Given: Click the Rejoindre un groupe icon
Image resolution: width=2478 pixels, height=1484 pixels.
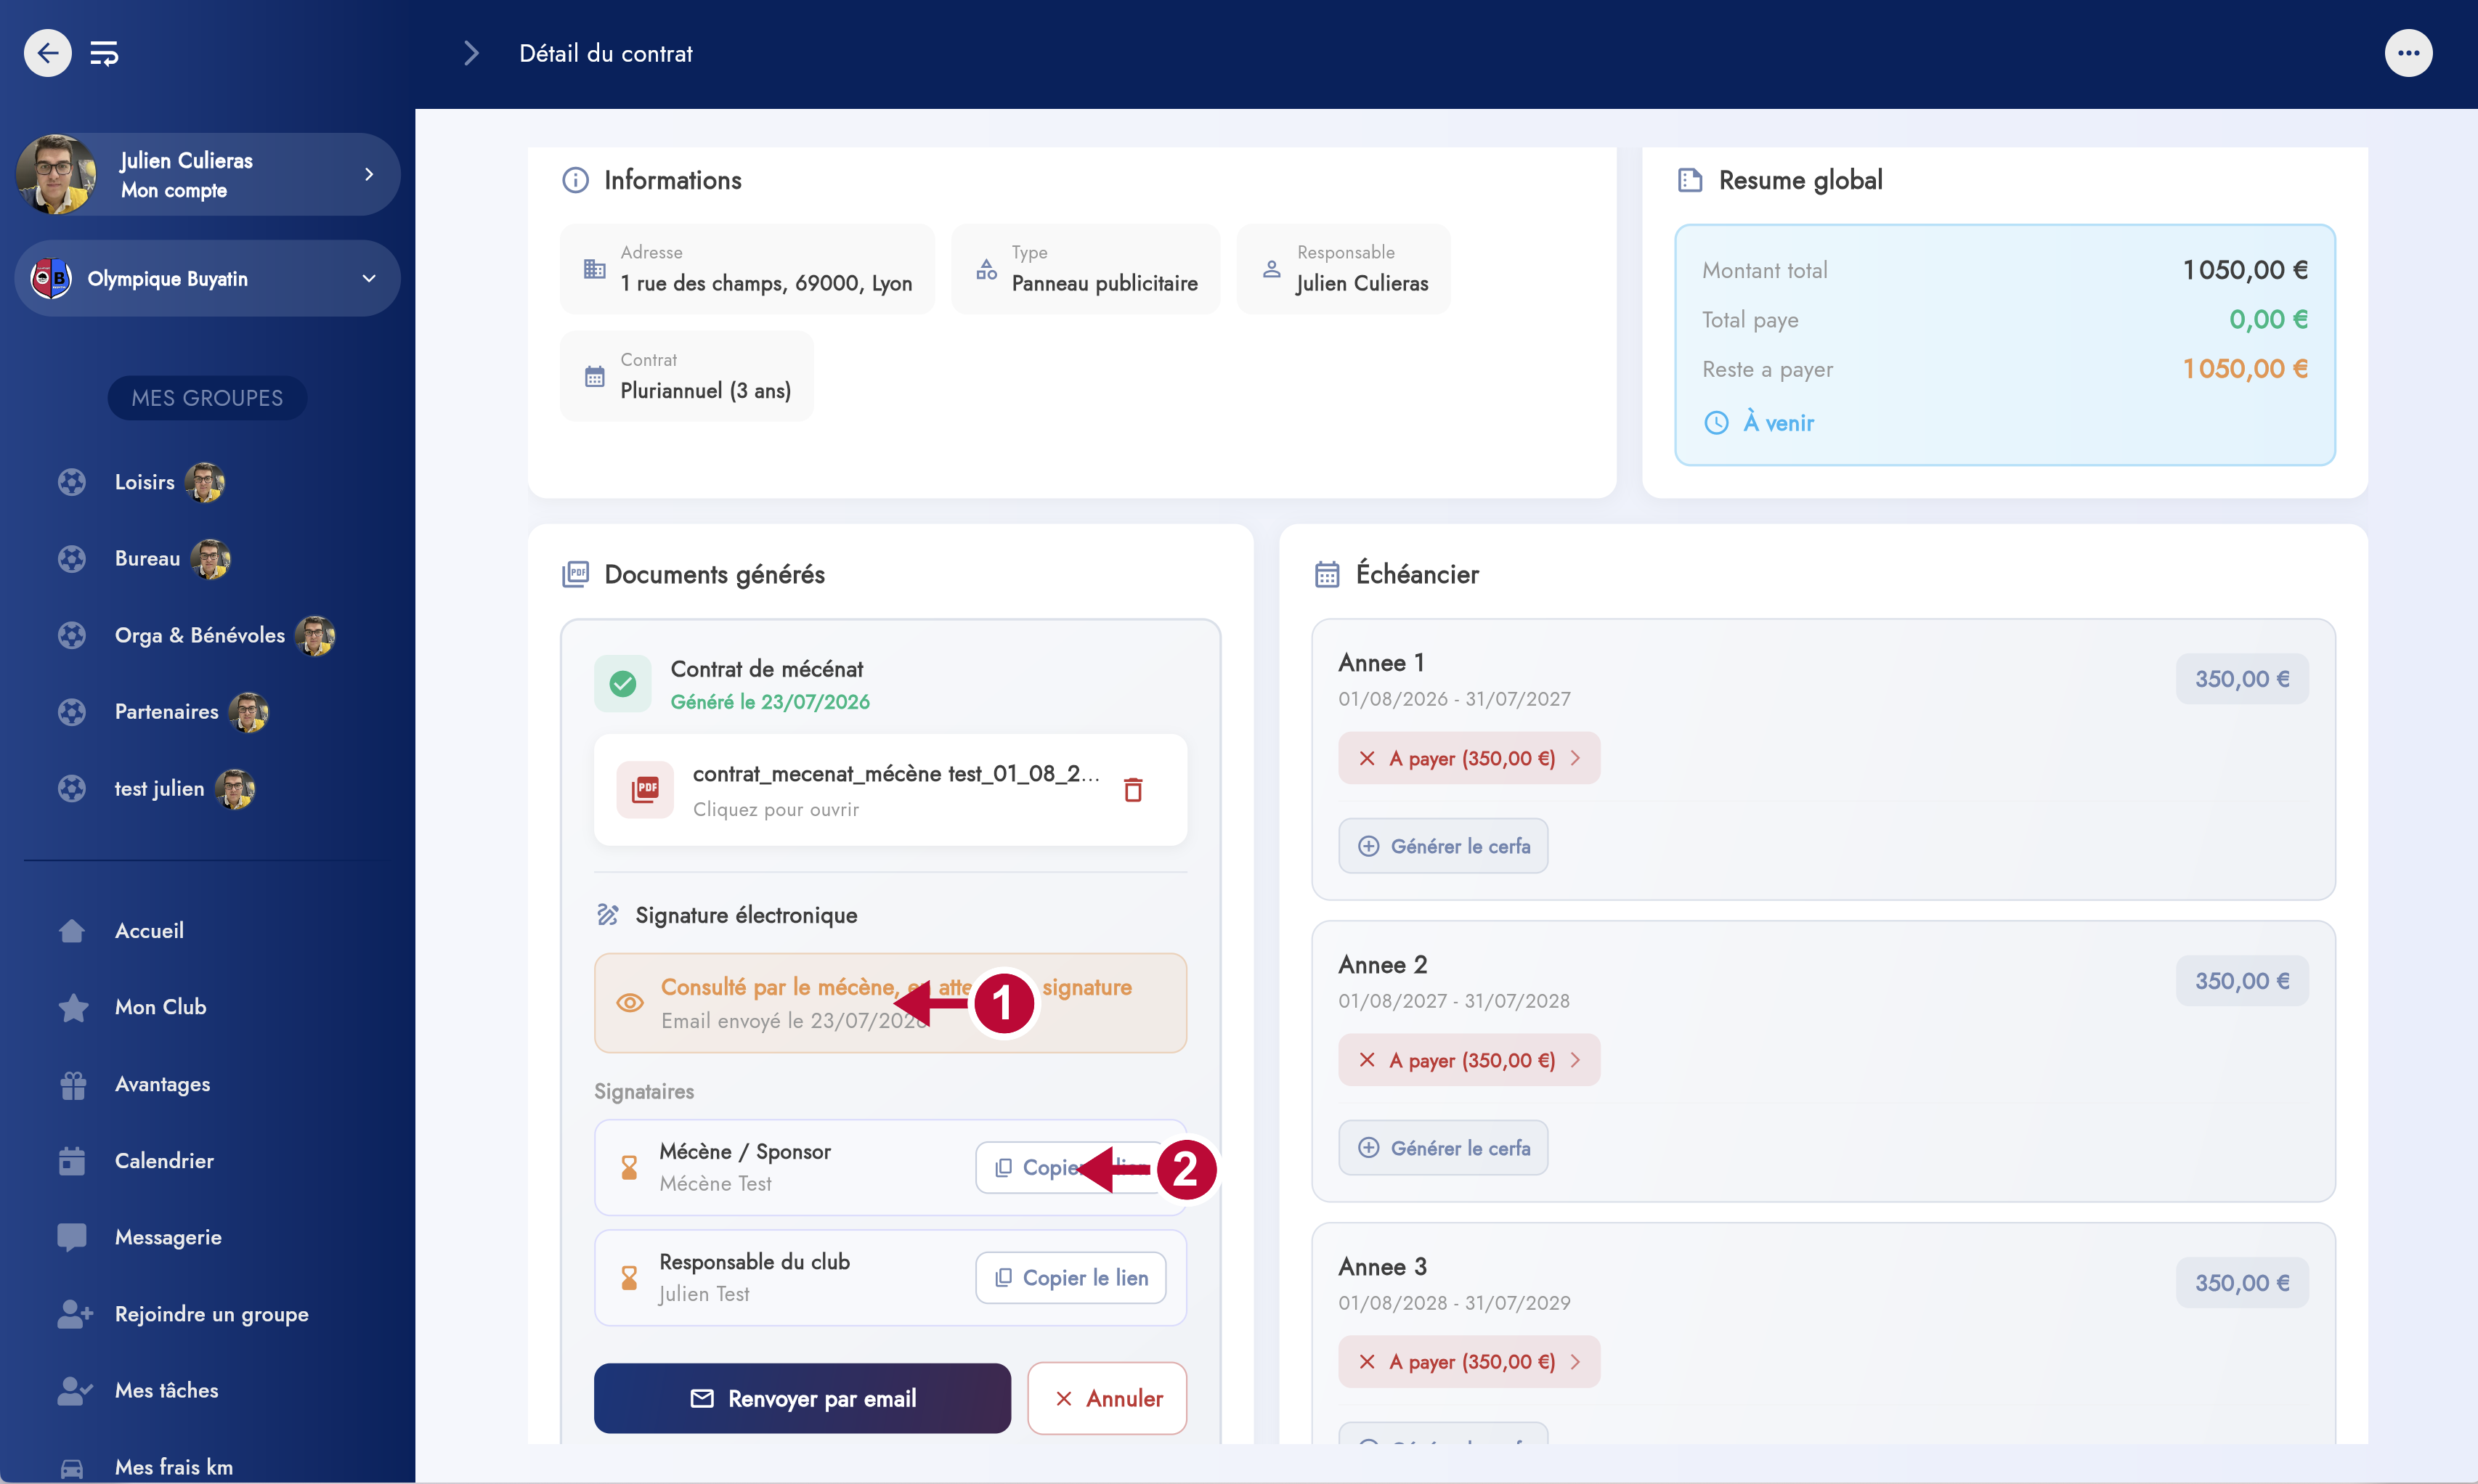Looking at the screenshot, I should pyautogui.click(x=75, y=1314).
